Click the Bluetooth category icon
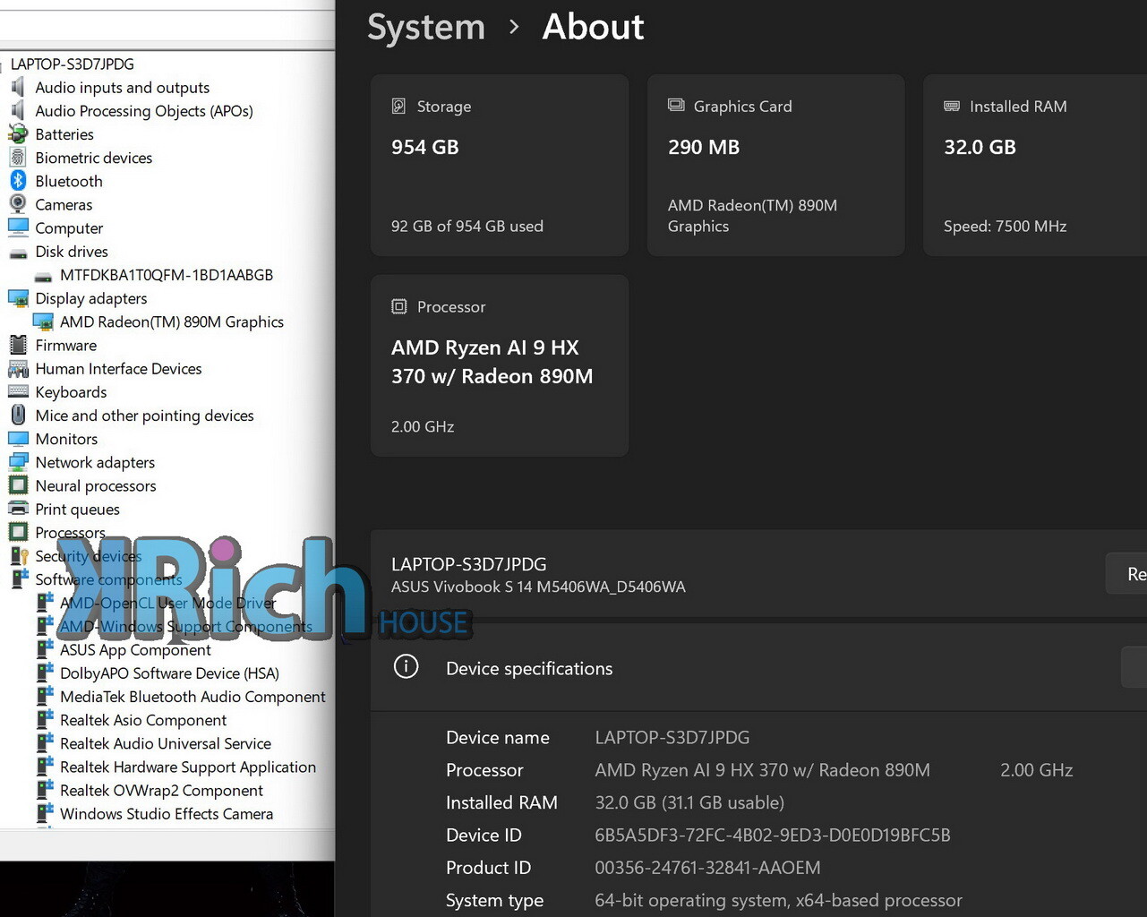Screen dimensions: 1147x917 tap(18, 180)
